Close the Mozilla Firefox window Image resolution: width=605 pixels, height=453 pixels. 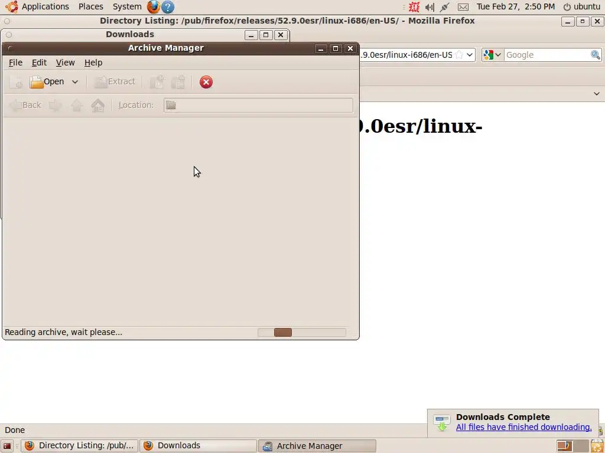click(597, 22)
